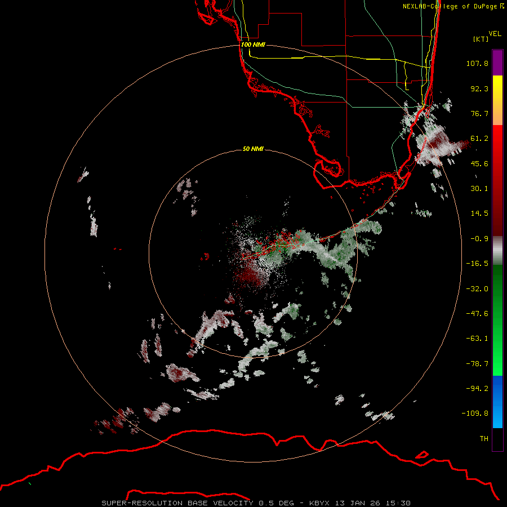Image resolution: width=507 pixels, height=507 pixels.
Task: Click the 76.7 legend value
Action: 479,113
